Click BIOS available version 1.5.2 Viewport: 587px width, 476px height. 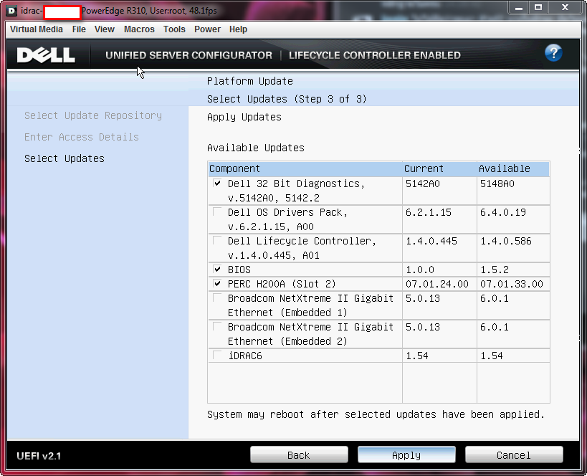pos(494,270)
